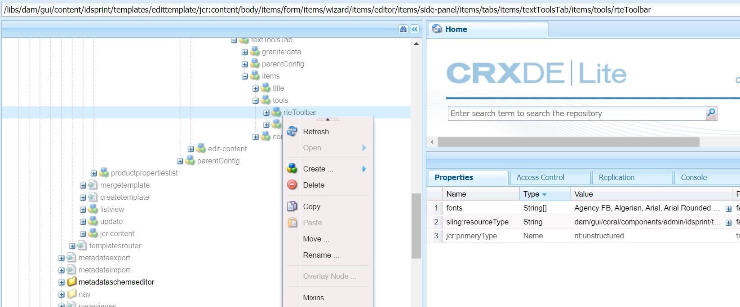Expand the jcr:content tree node
740x307 pixels.
[83, 234]
